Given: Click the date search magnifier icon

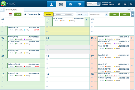Looking at the screenshot, I should point(99,4).
